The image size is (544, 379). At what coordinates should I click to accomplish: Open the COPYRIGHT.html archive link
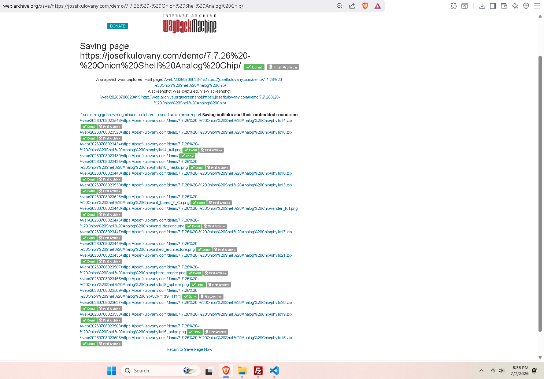[x=139, y=293]
